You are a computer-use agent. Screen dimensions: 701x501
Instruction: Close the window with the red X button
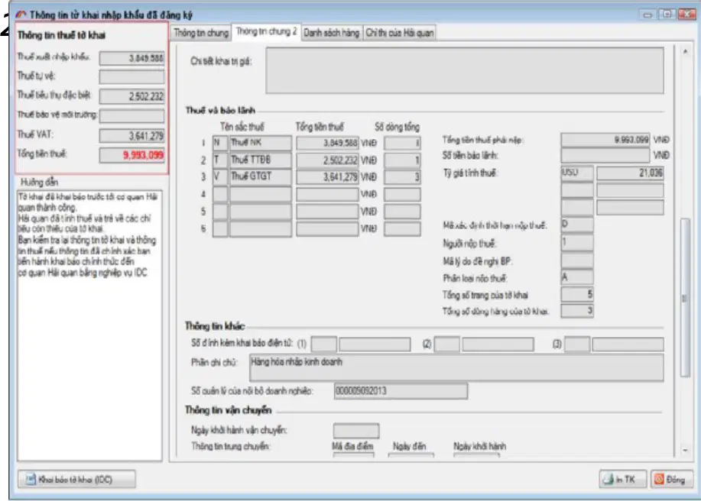[x=686, y=15]
